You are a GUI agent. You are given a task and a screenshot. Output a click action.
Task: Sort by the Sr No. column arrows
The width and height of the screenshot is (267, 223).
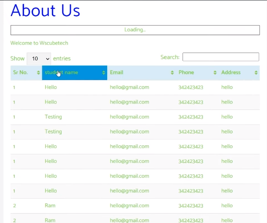[x=38, y=73]
